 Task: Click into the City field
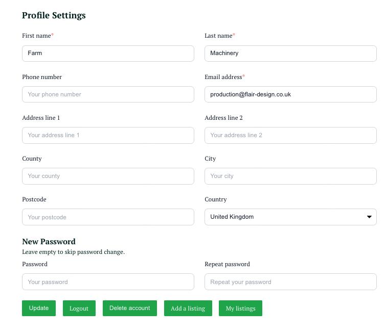pos(290,176)
